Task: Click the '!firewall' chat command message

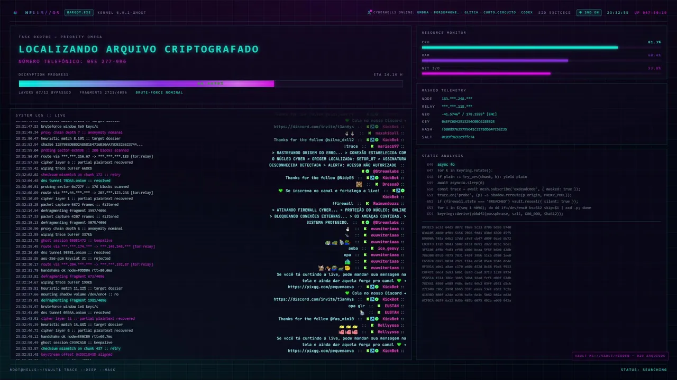Action: click(343, 203)
